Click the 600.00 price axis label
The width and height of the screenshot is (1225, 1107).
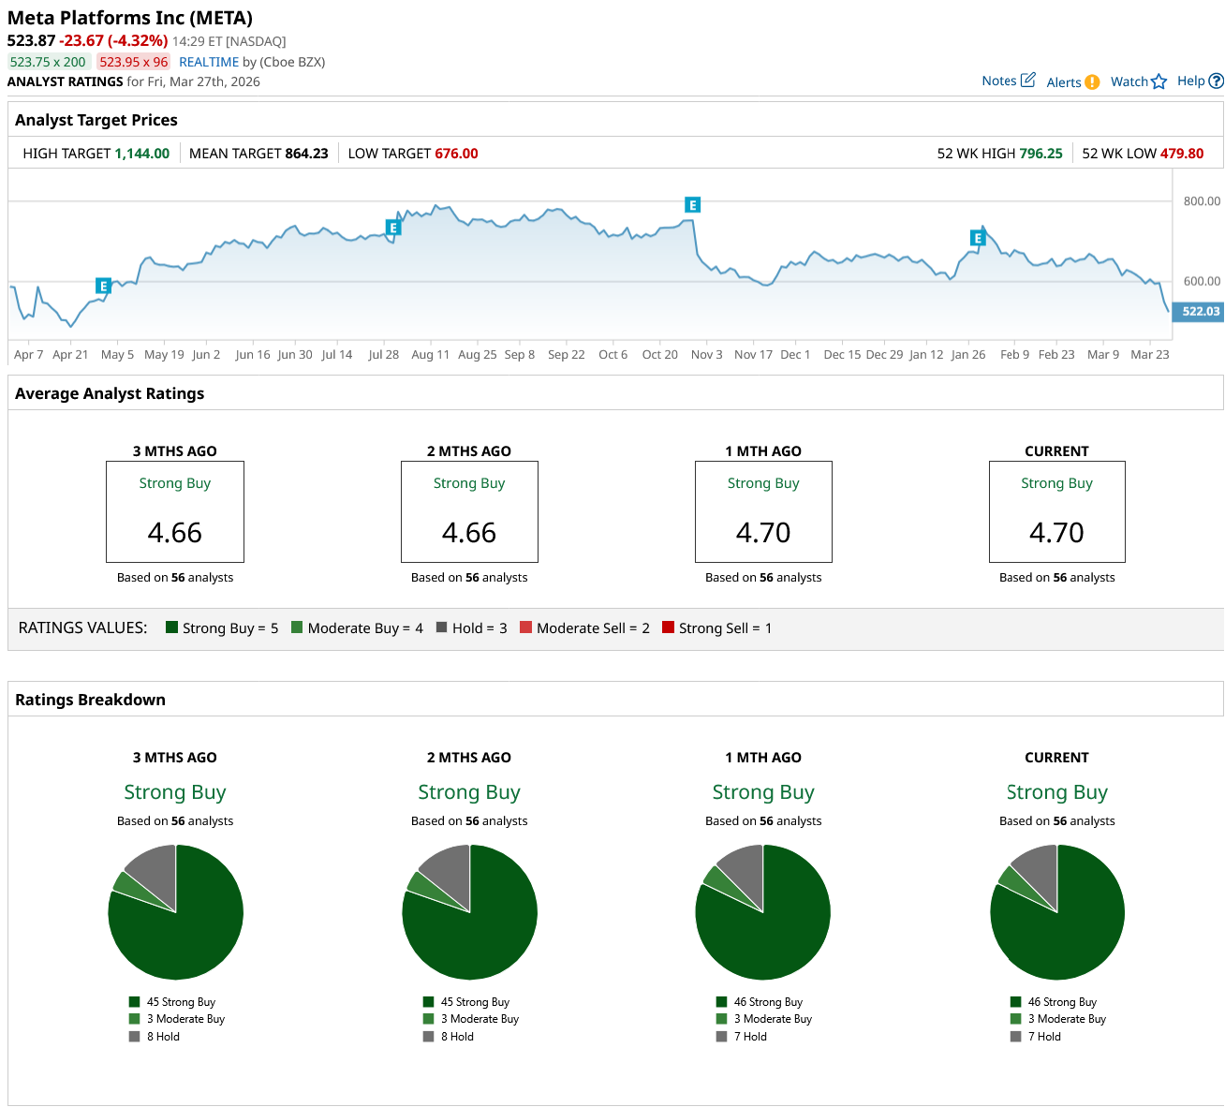(x=1203, y=281)
